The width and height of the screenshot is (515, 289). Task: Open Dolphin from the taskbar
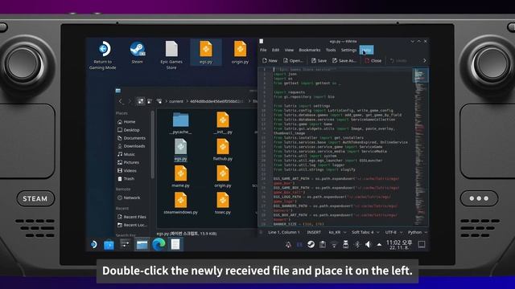142,244
